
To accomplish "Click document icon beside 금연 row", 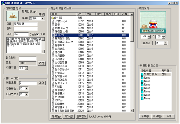I will click(x=53, y=25).
